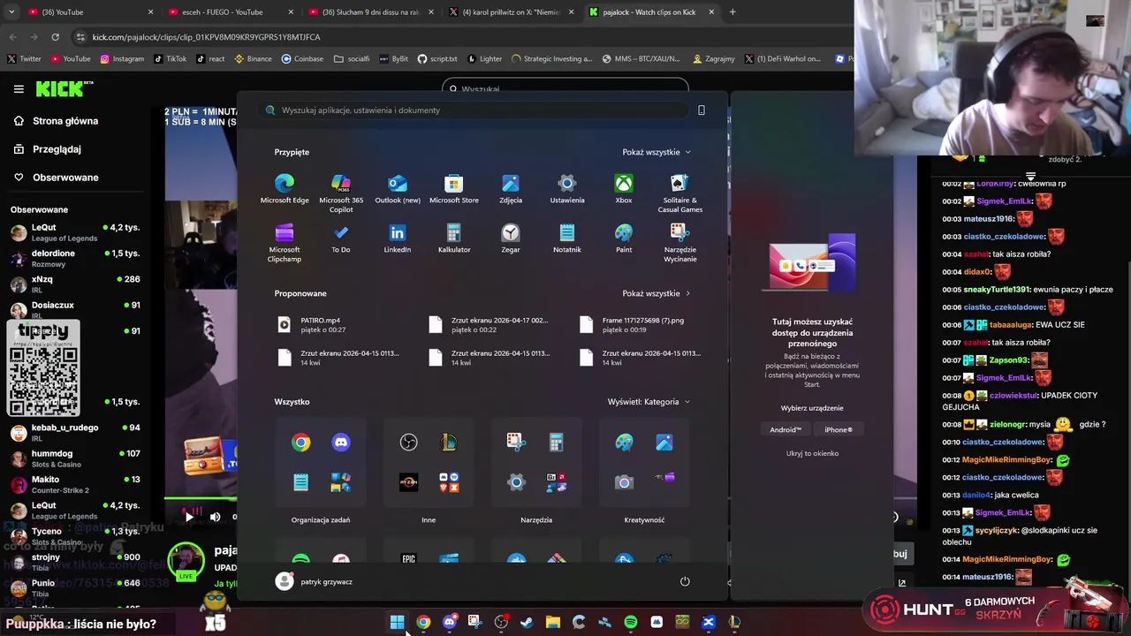Viewport: 1131px width, 636px height.
Task: Open Microsoft Store from Start menu
Action: point(454,189)
